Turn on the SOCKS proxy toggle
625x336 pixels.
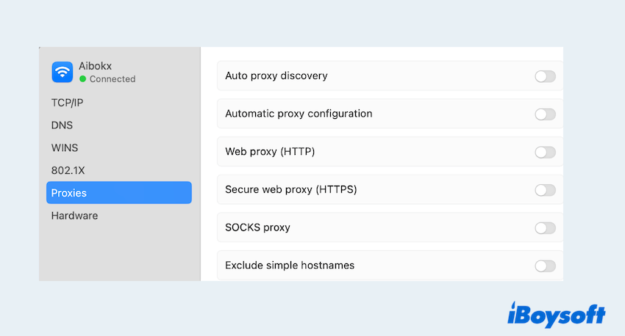(x=545, y=228)
